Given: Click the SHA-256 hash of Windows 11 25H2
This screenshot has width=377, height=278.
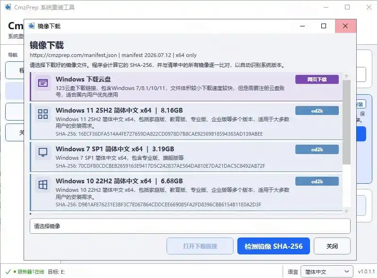Looking at the screenshot, I should 159,134.
